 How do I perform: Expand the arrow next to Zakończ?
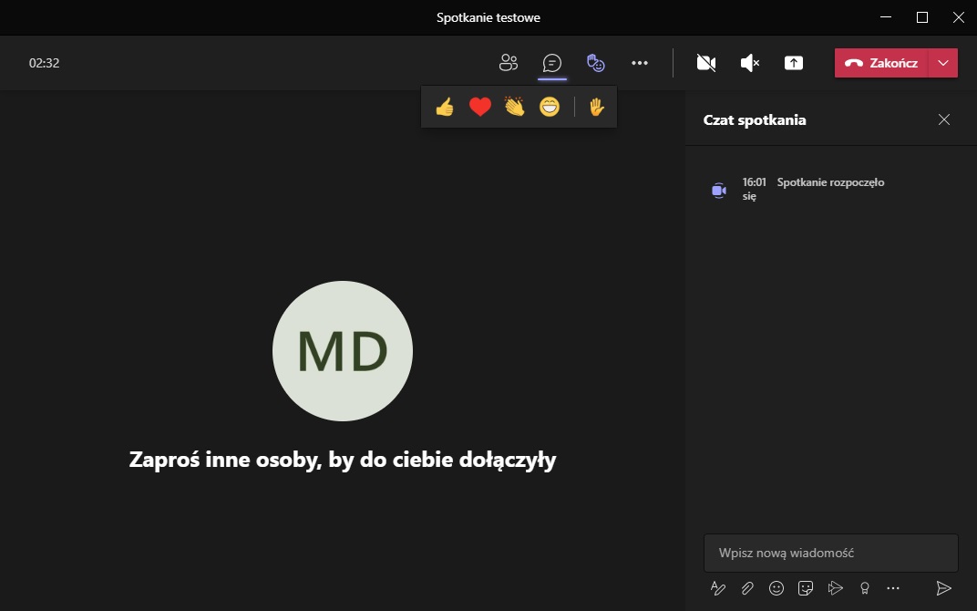tap(943, 63)
